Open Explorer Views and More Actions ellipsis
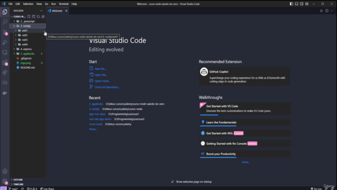 [41, 11]
